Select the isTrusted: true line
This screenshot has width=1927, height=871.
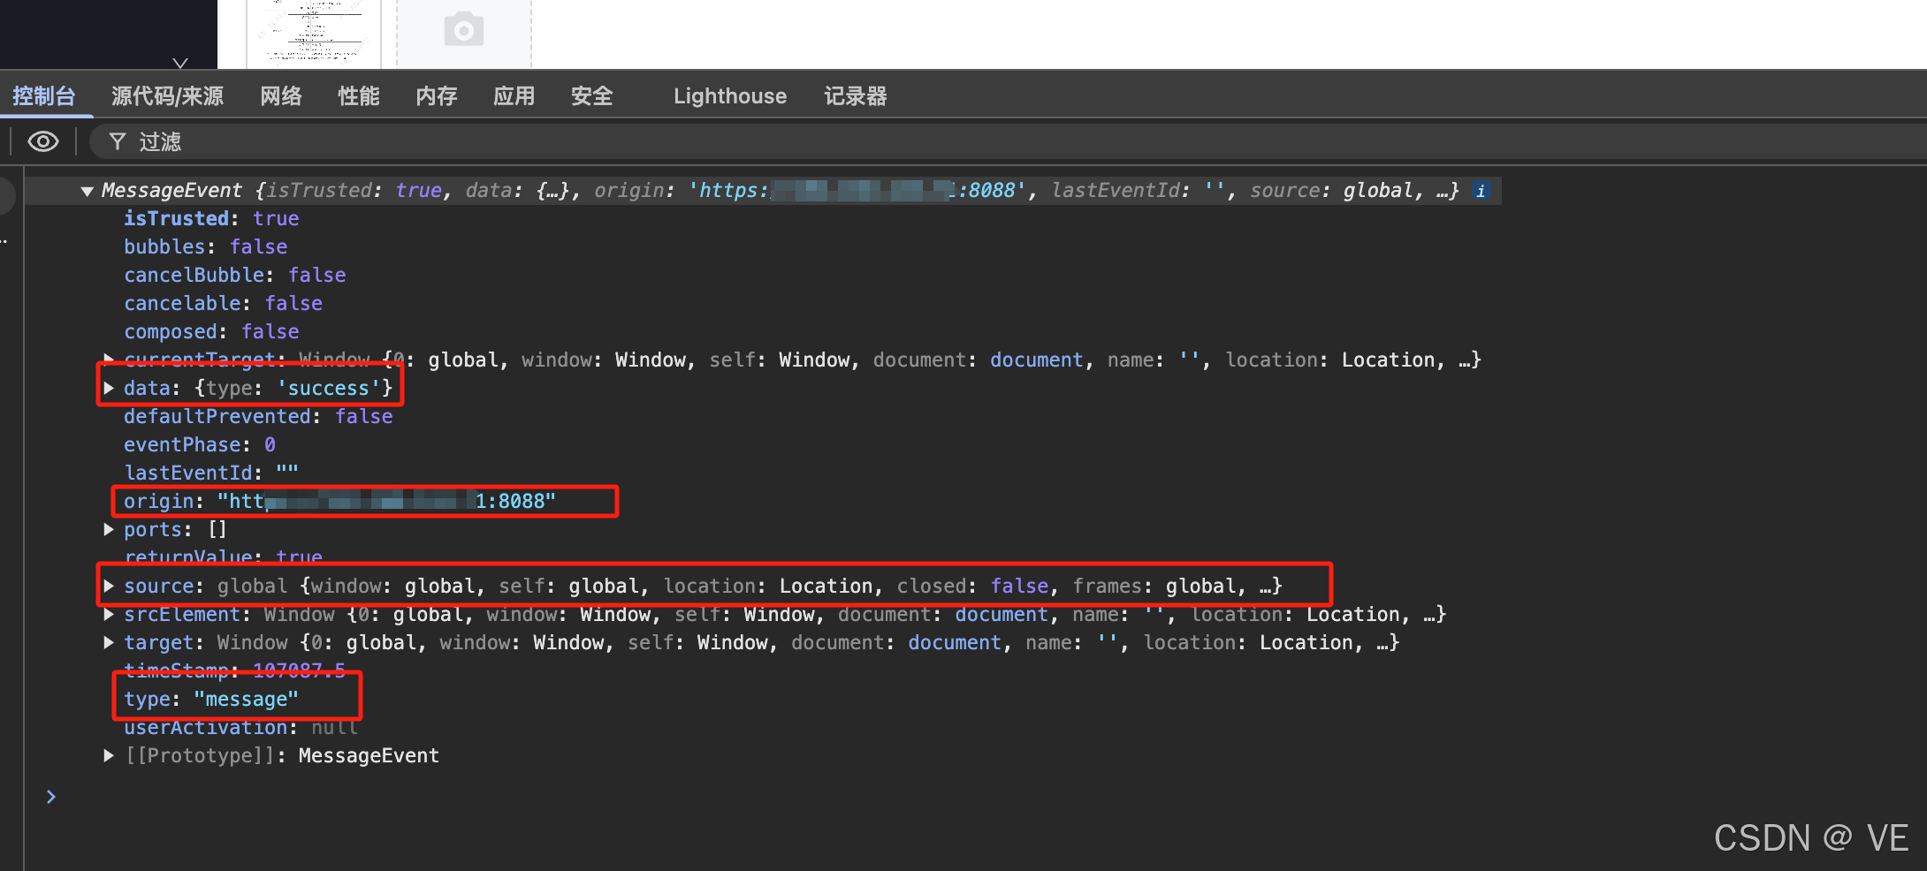pos(211,218)
